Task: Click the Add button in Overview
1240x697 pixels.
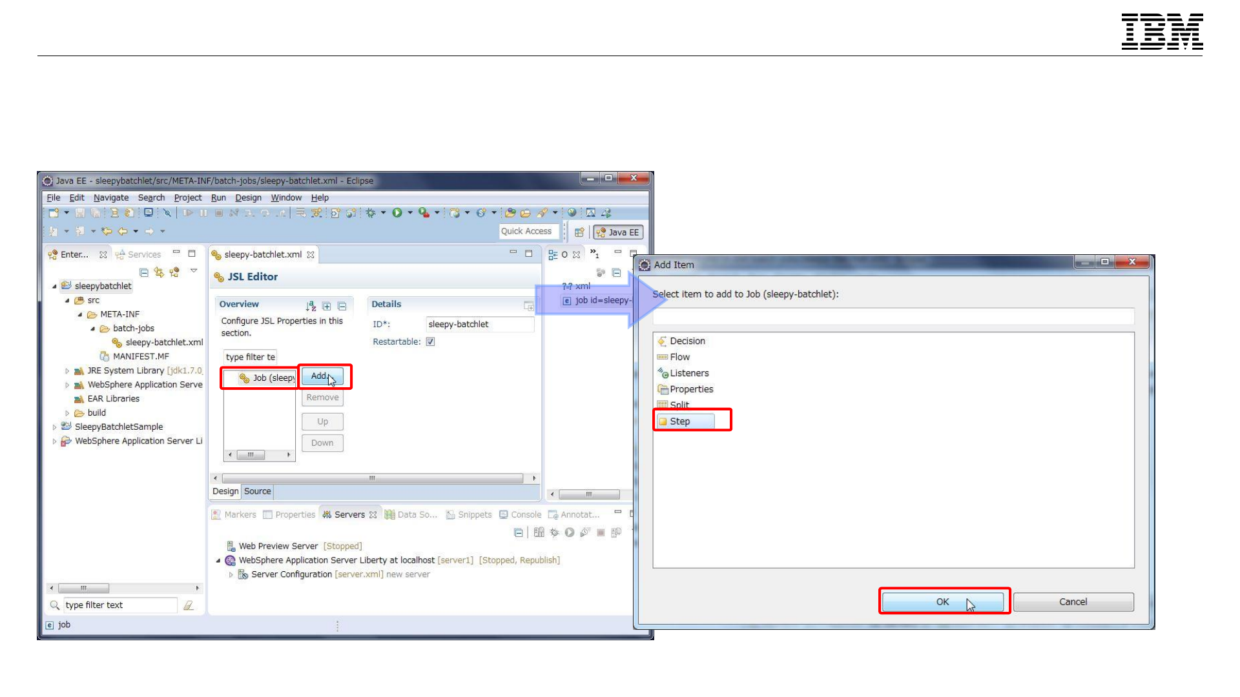Action: [x=322, y=376]
